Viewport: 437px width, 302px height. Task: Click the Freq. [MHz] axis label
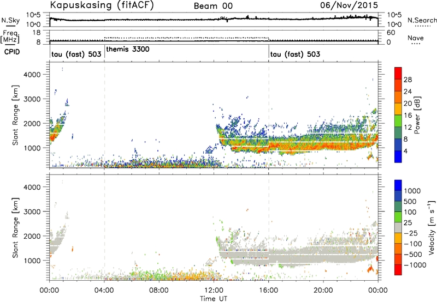click(x=10, y=37)
